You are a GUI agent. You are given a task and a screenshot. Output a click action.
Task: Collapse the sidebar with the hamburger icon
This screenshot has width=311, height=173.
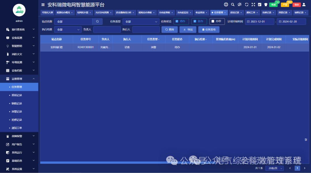point(43,5)
